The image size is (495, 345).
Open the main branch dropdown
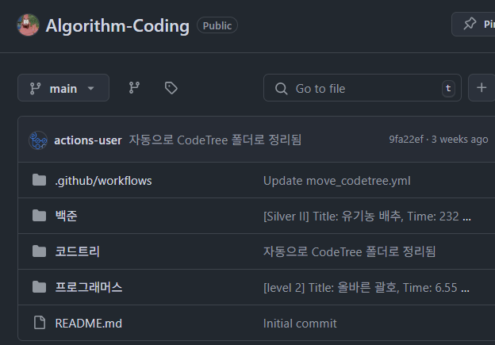(63, 88)
